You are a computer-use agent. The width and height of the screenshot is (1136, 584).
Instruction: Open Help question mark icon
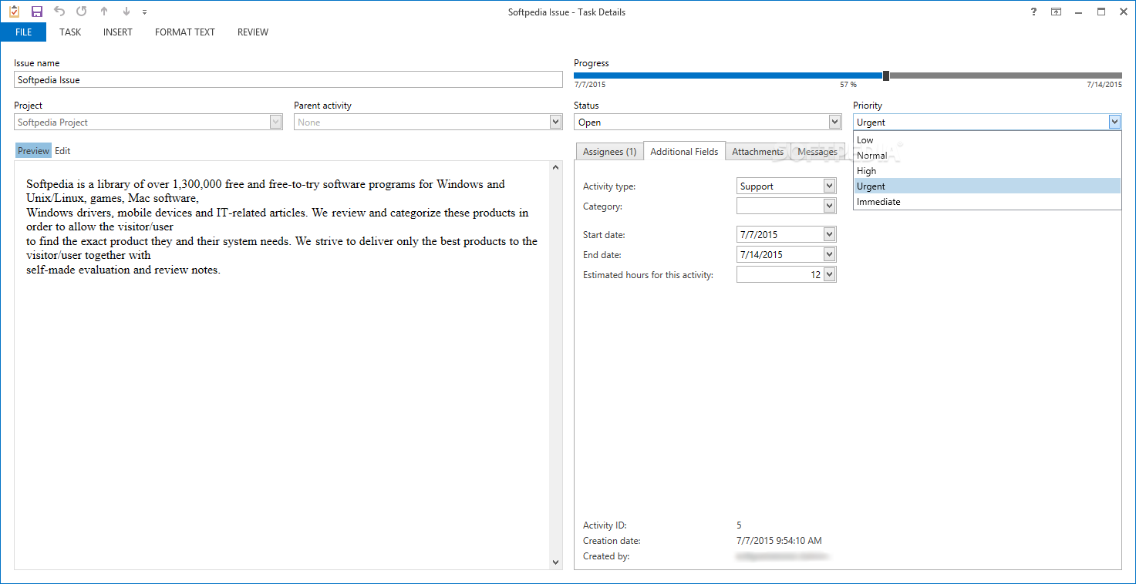pos(1033,12)
